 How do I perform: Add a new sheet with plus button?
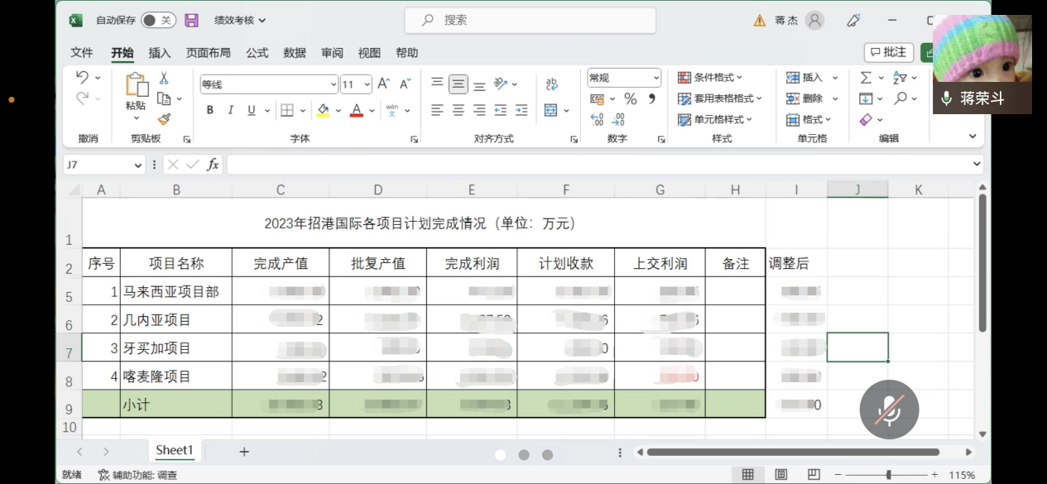point(244,452)
